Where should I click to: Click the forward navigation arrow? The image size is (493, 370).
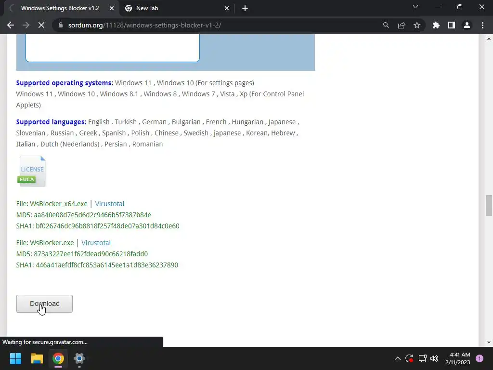(26, 25)
